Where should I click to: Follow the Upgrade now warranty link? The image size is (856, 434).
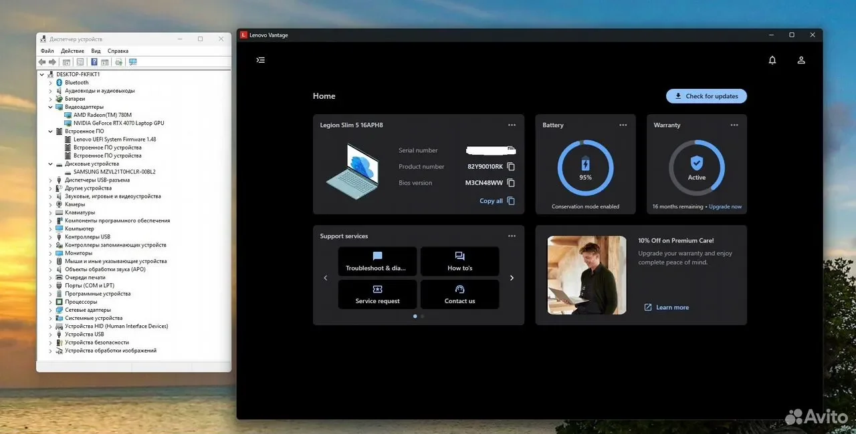click(x=725, y=207)
